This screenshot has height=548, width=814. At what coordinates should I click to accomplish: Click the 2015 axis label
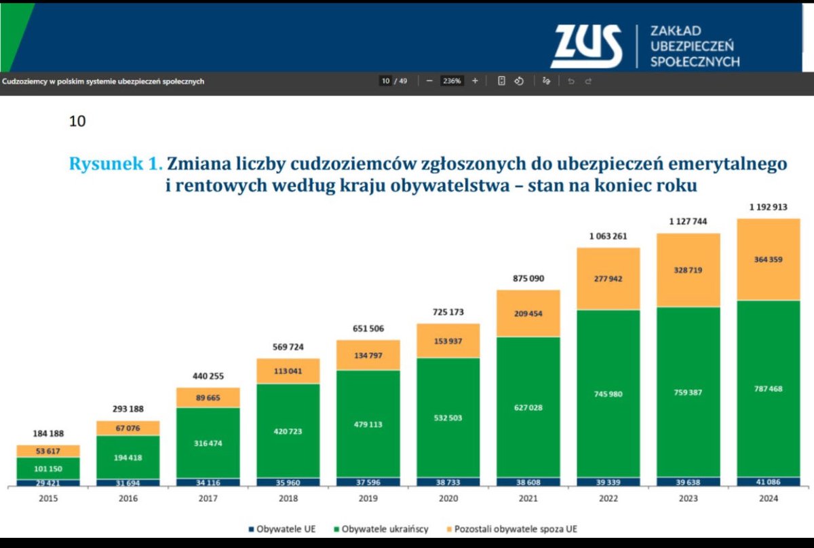(x=47, y=498)
